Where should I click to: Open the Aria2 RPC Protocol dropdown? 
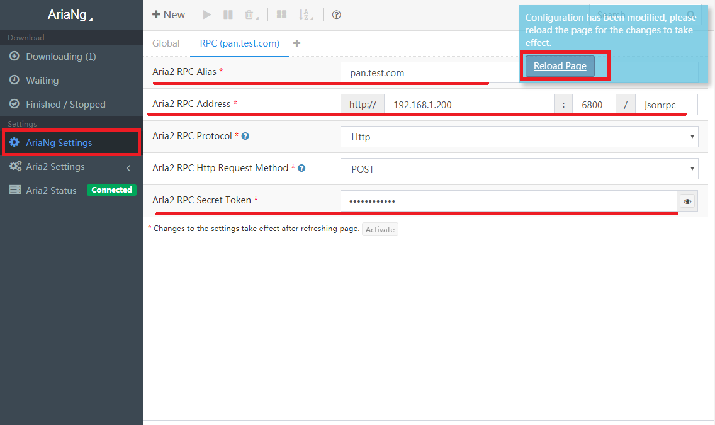coord(519,137)
